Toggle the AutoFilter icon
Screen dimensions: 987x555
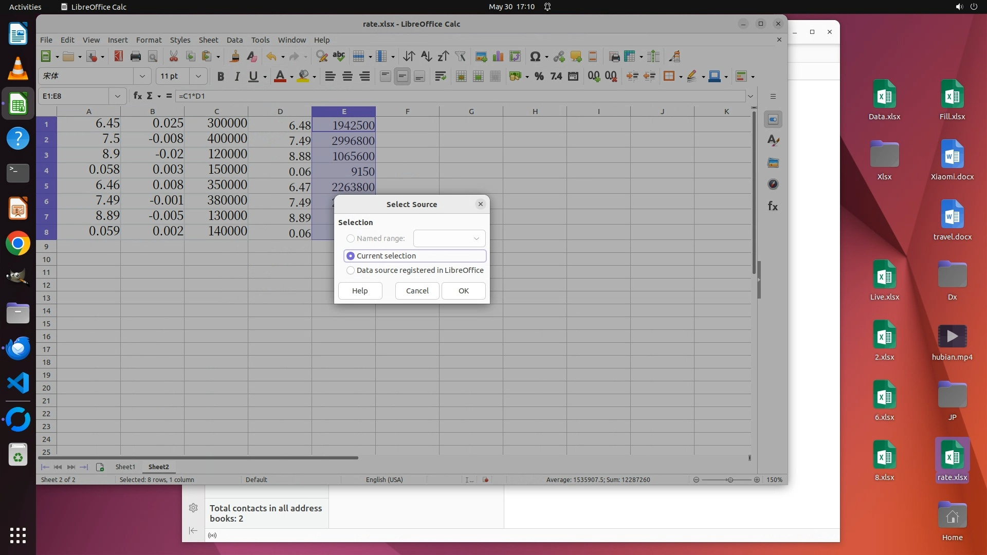(460, 57)
